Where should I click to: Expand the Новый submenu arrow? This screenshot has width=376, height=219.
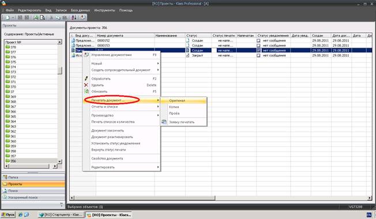(158, 63)
